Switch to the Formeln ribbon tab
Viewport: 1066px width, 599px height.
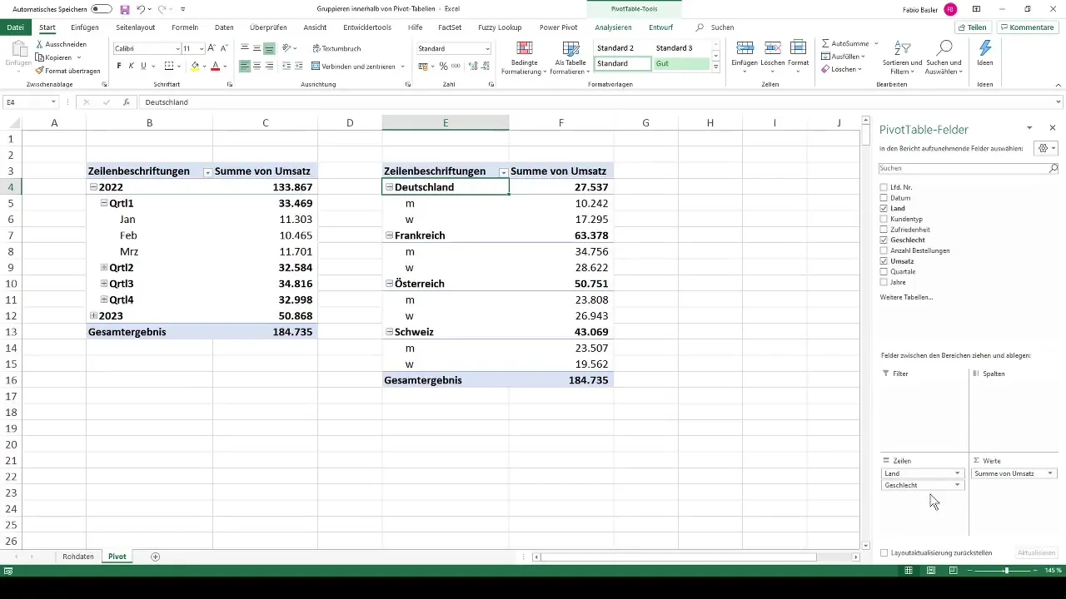coord(185,27)
